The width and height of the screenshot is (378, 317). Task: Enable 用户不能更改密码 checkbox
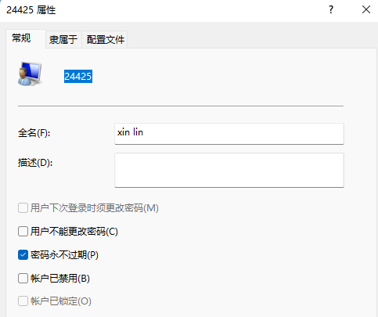click(23, 232)
